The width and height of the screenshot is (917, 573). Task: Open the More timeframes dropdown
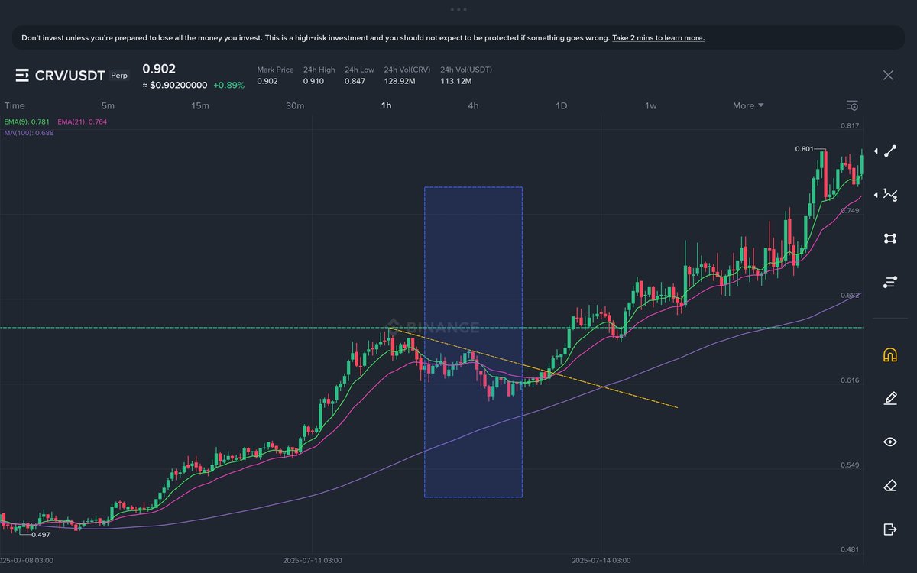748,105
